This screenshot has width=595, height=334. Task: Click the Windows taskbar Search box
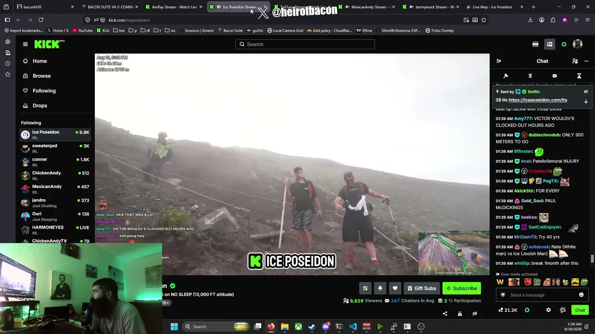click(217, 327)
